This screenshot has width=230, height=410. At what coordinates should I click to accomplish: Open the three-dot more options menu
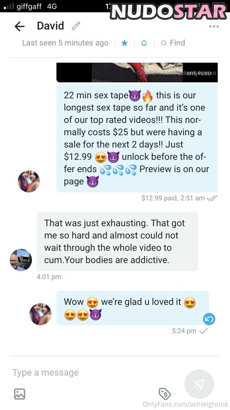coord(214,27)
